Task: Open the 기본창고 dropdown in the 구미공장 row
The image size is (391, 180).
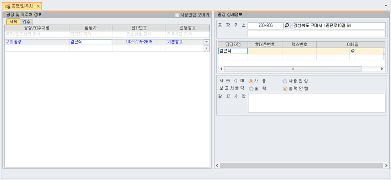Action: [x=207, y=42]
